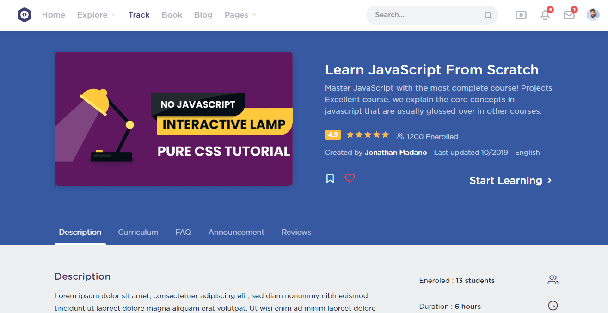Image resolution: width=608 pixels, height=313 pixels.
Task: Switch to the Curriculum tab
Action: pyautogui.click(x=138, y=232)
